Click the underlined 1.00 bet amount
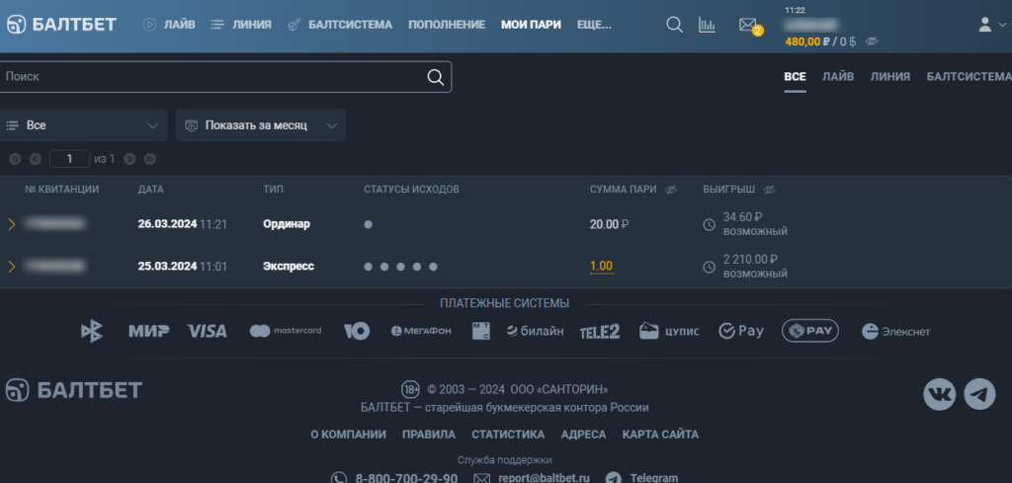 click(602, 266)
